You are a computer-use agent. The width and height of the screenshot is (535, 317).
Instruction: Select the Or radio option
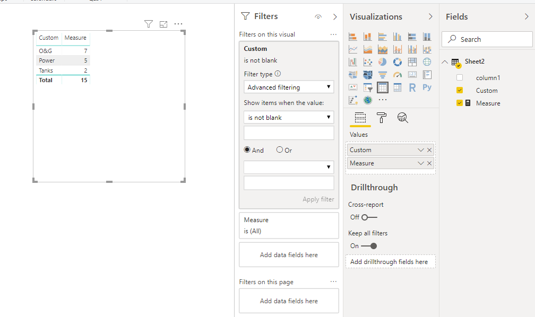pyautogui.click(x=279, y=149)
